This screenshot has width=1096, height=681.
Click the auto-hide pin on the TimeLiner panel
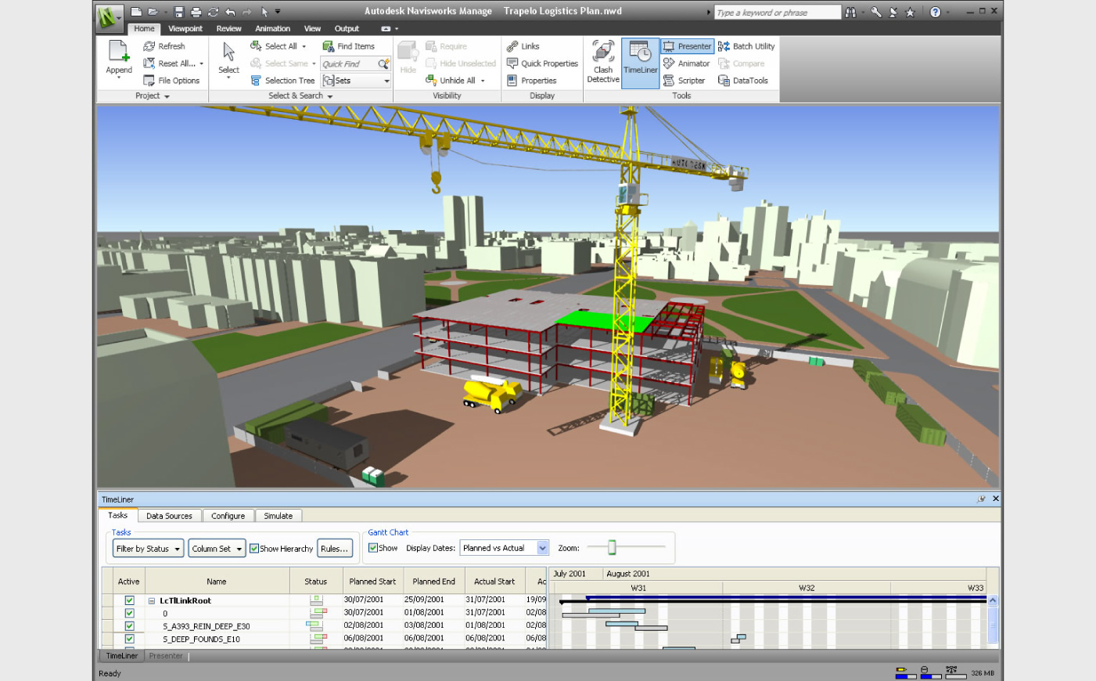pyautogui.click(x=981, y=499)
